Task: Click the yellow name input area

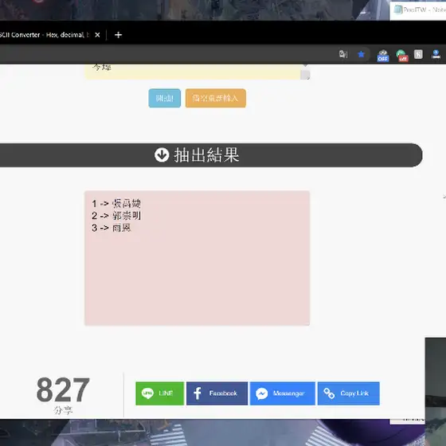Action: coord(193,72)
